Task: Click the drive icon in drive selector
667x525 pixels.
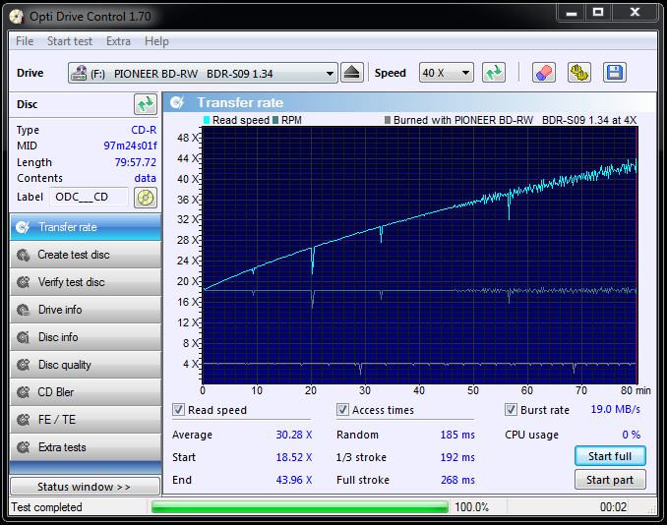Action: tap(79, 73)
